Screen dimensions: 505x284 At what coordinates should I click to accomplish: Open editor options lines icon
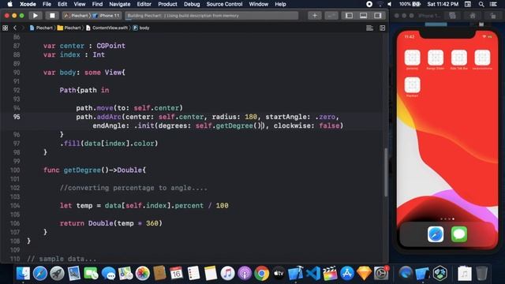point(370,28)
